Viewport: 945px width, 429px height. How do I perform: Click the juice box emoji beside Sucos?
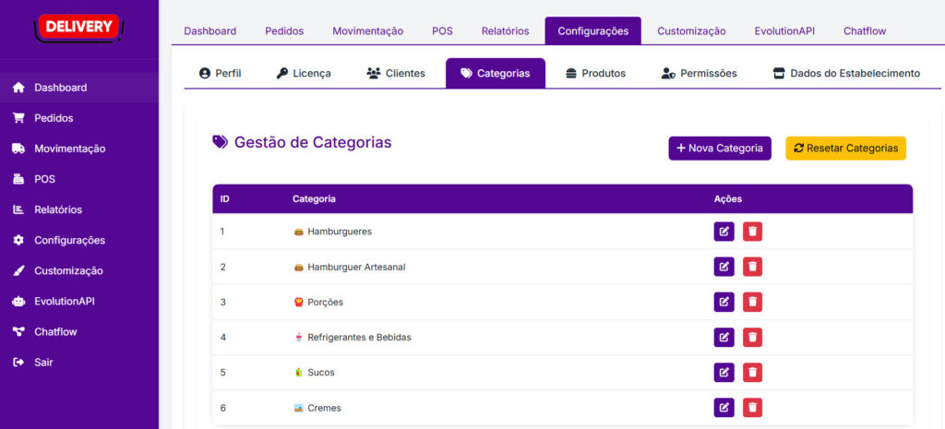[298, 373]
